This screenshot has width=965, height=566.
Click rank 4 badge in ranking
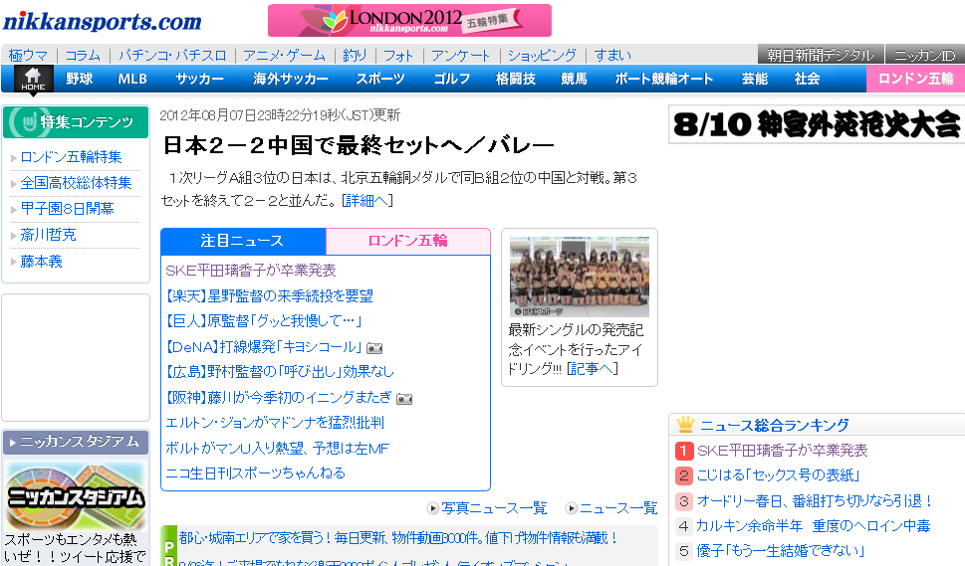pos(684,526)
